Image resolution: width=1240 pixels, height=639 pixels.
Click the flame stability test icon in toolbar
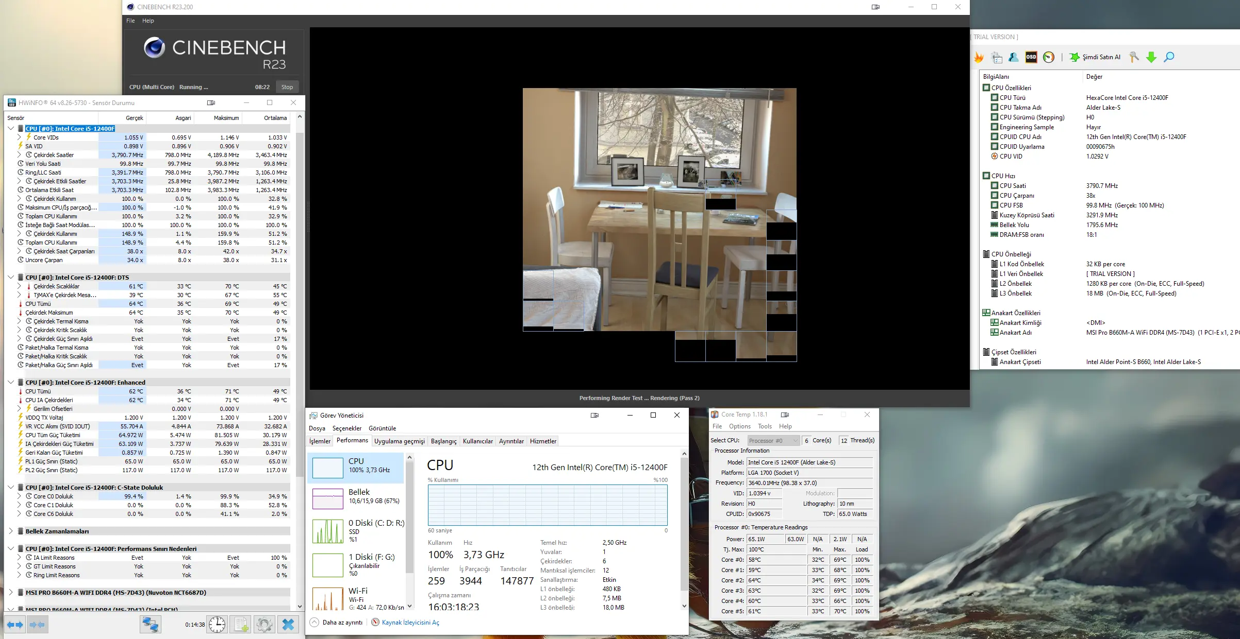pos(979,57)
